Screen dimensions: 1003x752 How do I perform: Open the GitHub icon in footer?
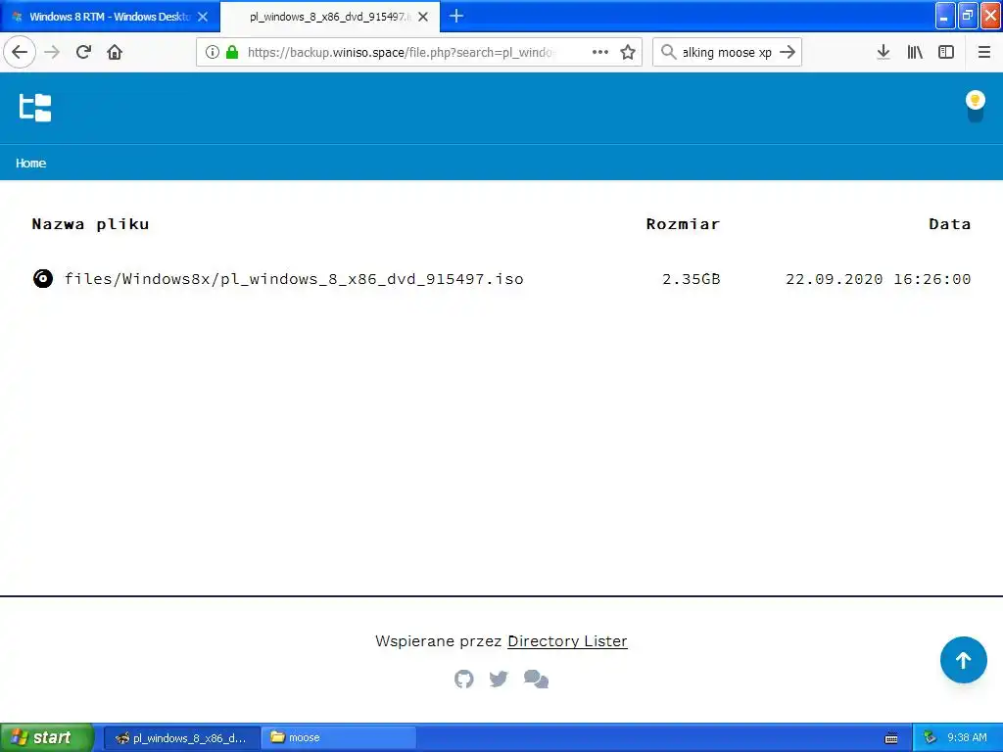tap(463, 680)
